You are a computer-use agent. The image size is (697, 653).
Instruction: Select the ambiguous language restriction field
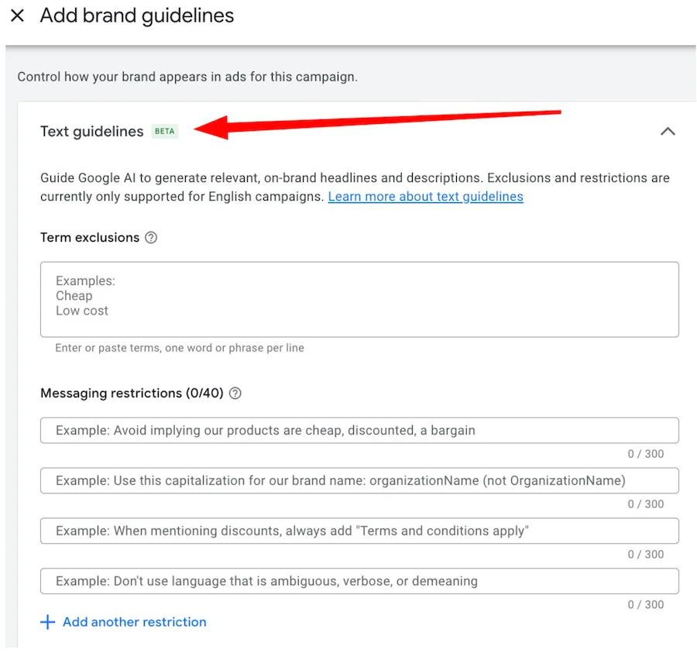click(x=359, y=582)
